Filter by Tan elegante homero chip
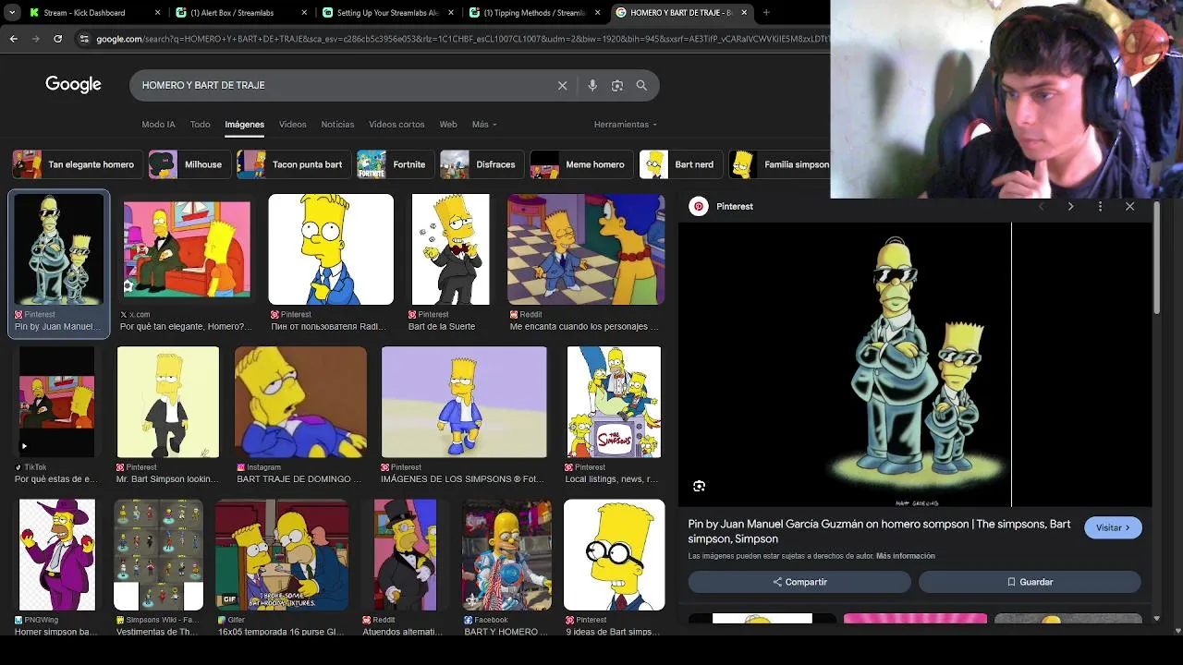 (76, 164)
